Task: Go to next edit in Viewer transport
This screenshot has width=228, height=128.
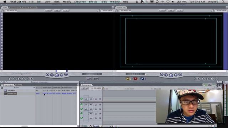Action: [x=66, y=74]
